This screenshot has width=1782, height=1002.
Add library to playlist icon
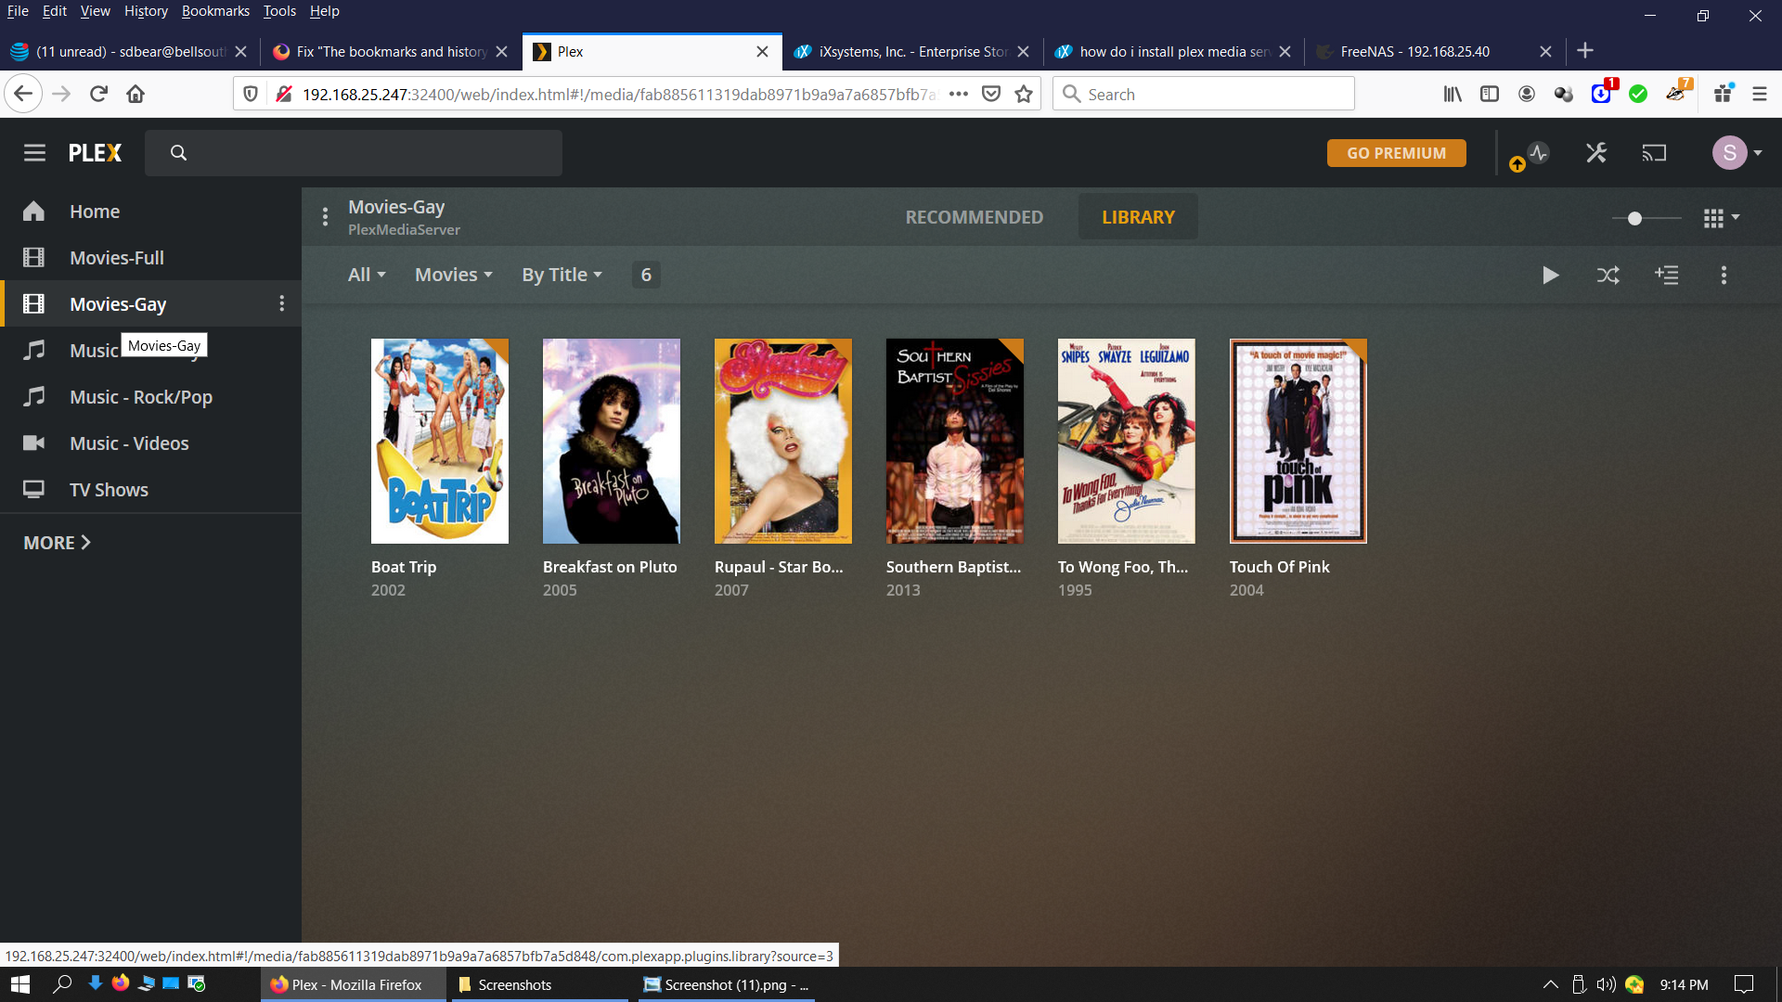click(1667, 276)
